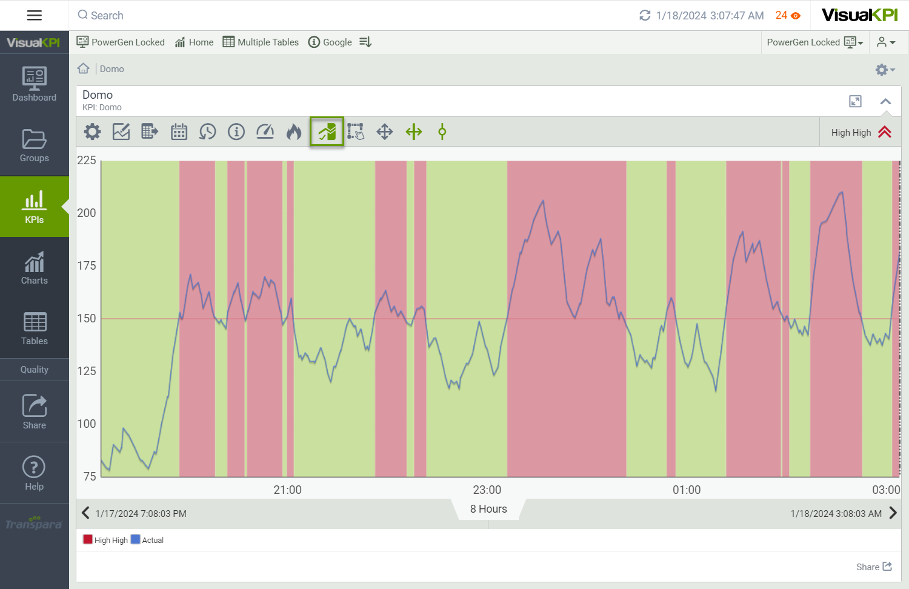
Task: Collapse the Domo panel with chevron
Action: tap(885, 102)
